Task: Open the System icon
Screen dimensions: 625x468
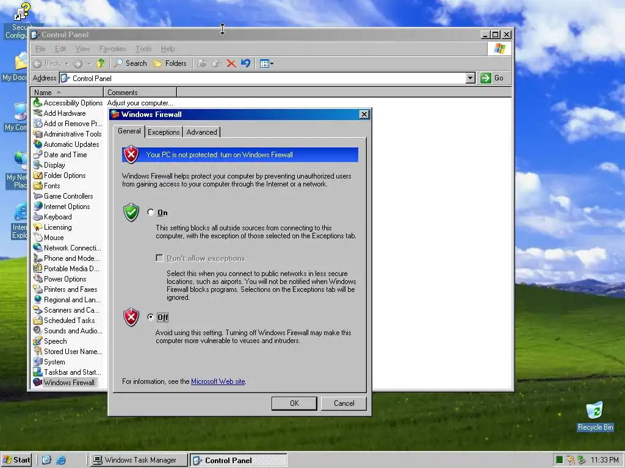Action: tap(37, 361)
